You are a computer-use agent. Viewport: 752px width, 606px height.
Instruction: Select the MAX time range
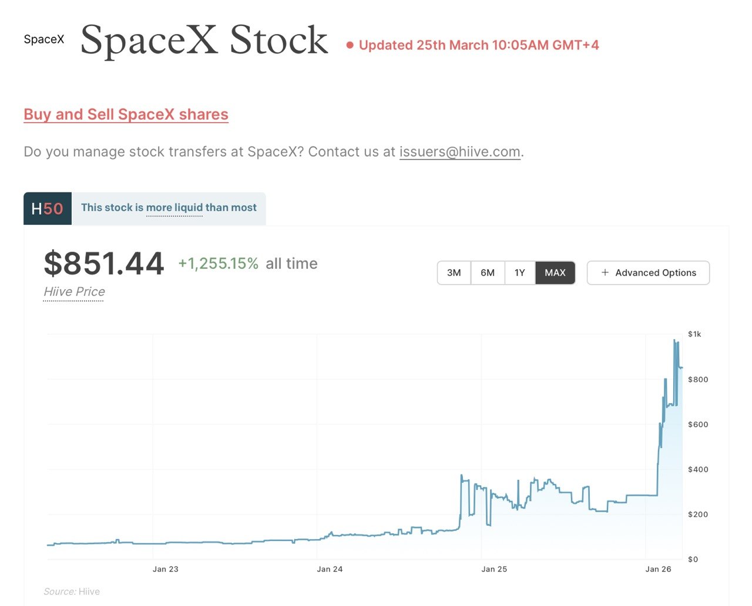click(555, 273)
